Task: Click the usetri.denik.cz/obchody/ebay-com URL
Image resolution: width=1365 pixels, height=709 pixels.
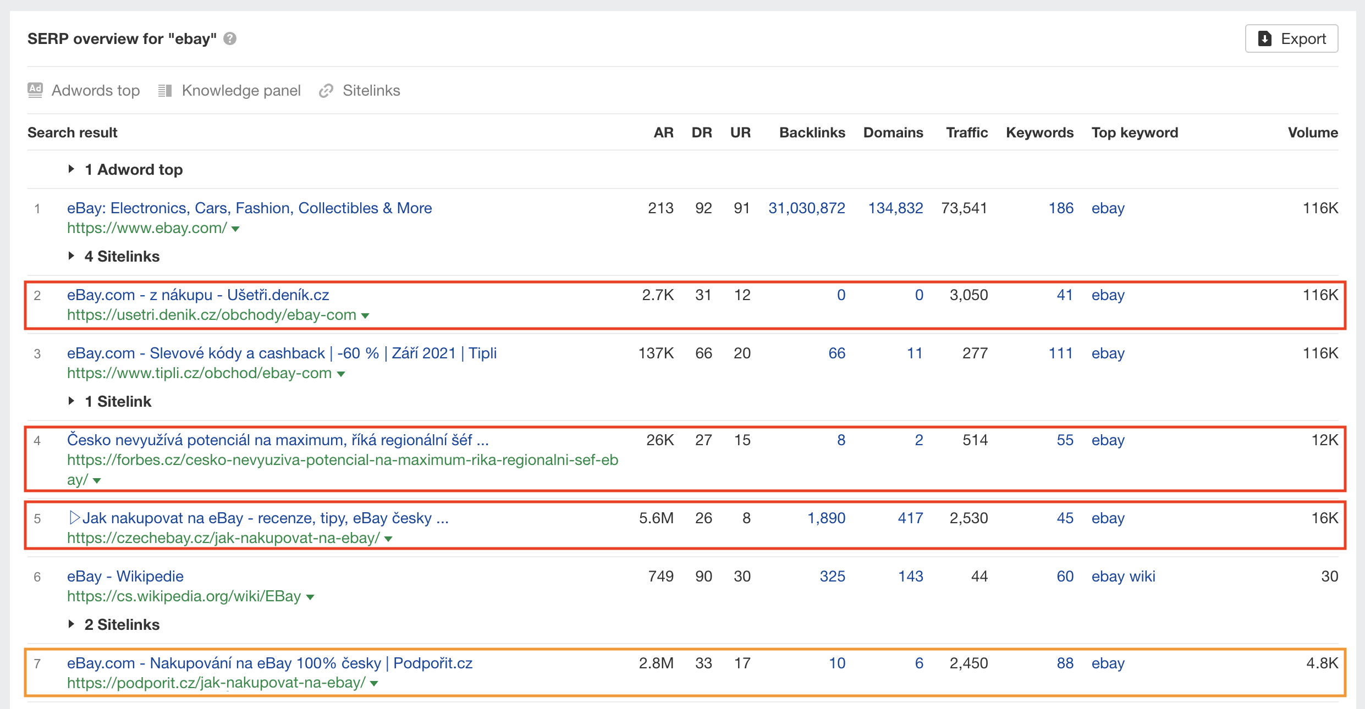Action: 212,314
